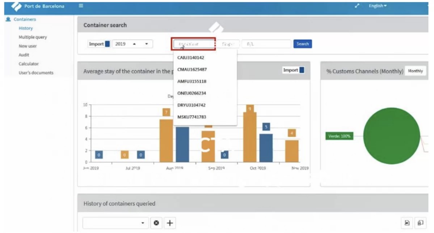Click the rightmost icon in history panel

coord(420,223)
